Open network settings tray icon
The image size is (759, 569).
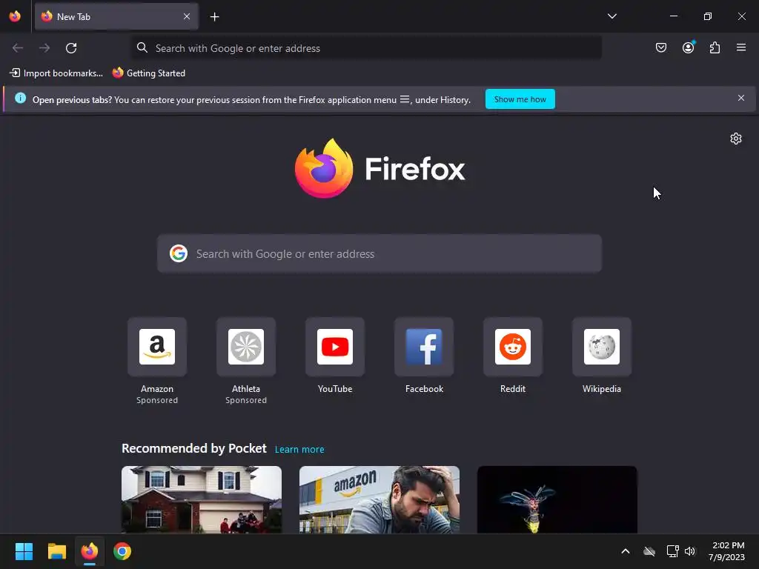(672, 551)
